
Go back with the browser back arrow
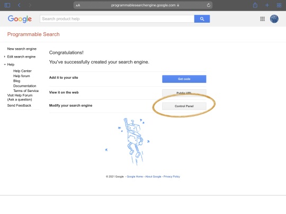[19, 5]
